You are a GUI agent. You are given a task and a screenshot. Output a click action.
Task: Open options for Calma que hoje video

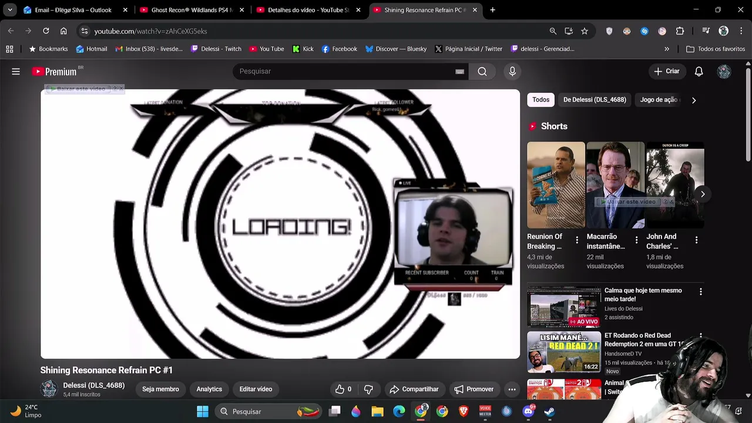tap(700, 291)
